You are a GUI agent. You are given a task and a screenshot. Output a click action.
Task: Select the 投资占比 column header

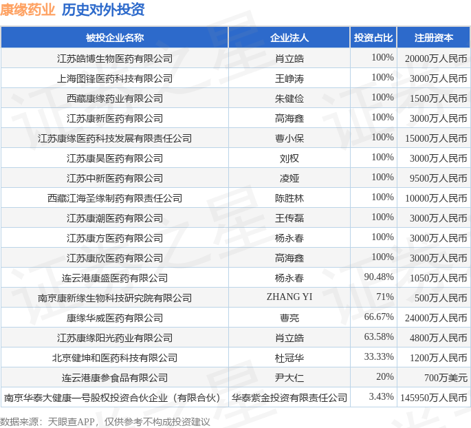pos(373,38)
